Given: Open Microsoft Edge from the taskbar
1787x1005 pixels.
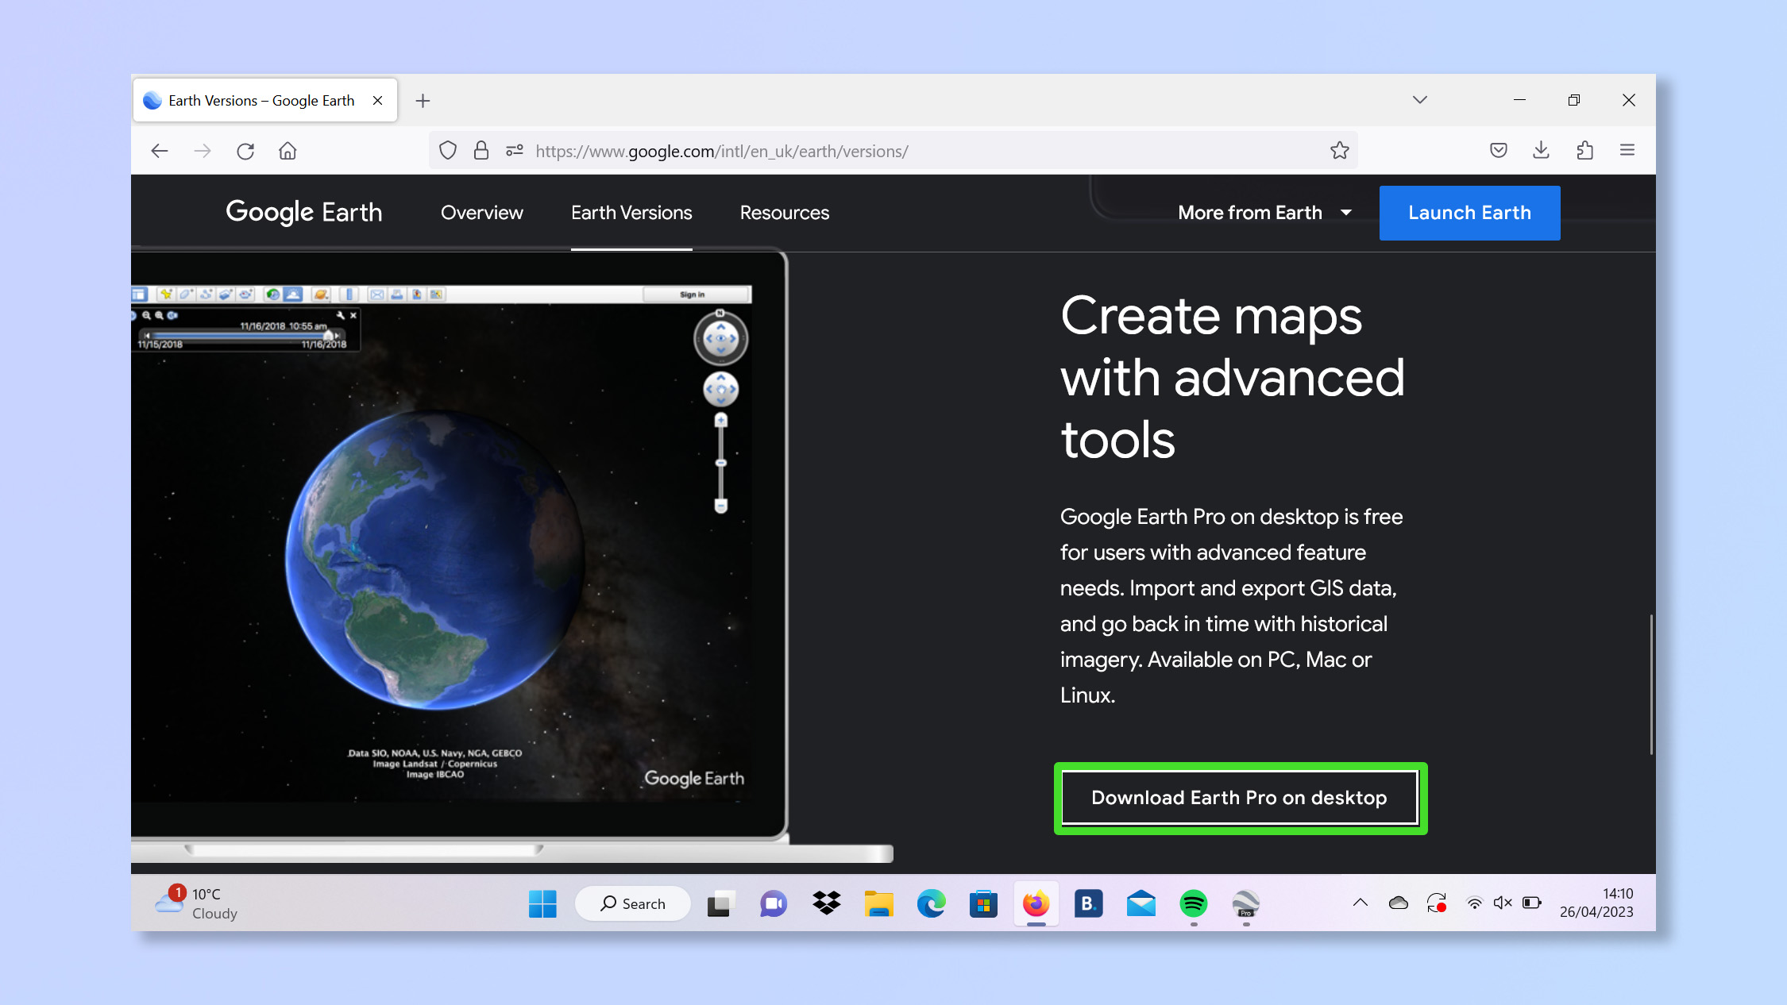Looking at the screenshot, I should [929, 906].
